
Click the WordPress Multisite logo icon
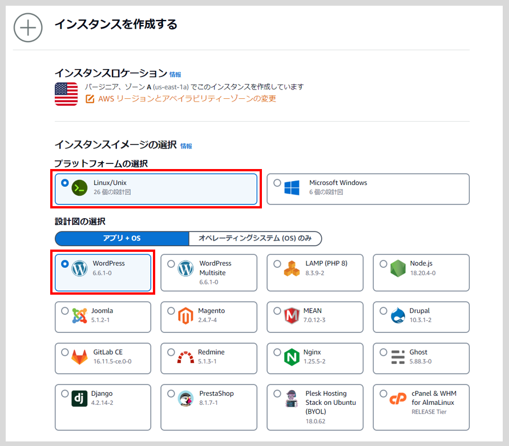(x=185, y=268)
